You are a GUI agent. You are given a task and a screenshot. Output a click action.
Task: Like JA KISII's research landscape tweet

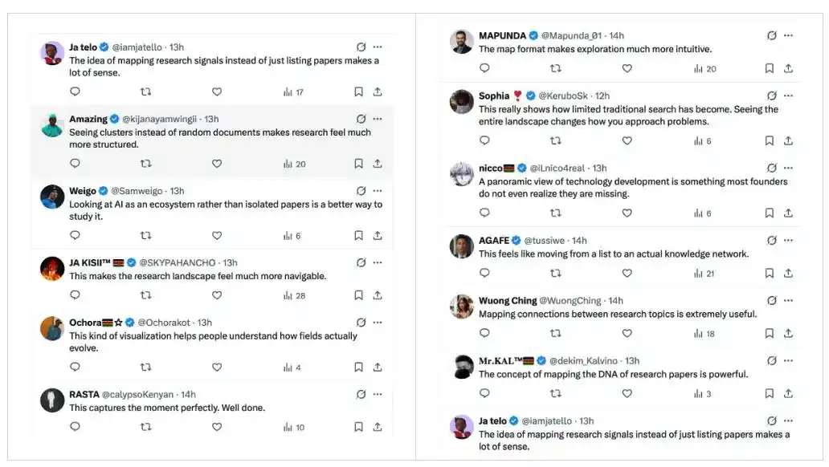[217, 295]
